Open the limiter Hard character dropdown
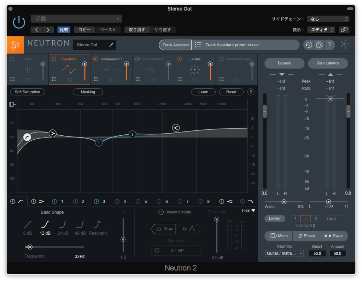The image size is (362, 282). [x=337, y=219]
